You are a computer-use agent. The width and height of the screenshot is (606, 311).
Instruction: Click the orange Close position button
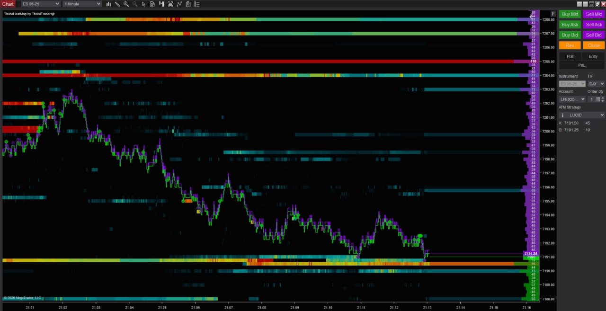pos(594,45)
